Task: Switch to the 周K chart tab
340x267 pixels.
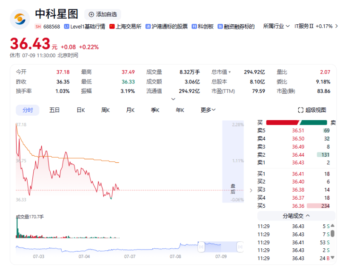Action: pos(106,110)
